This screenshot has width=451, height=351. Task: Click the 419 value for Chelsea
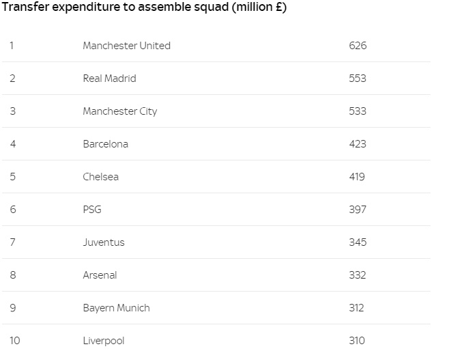click(x=356, y=177)
